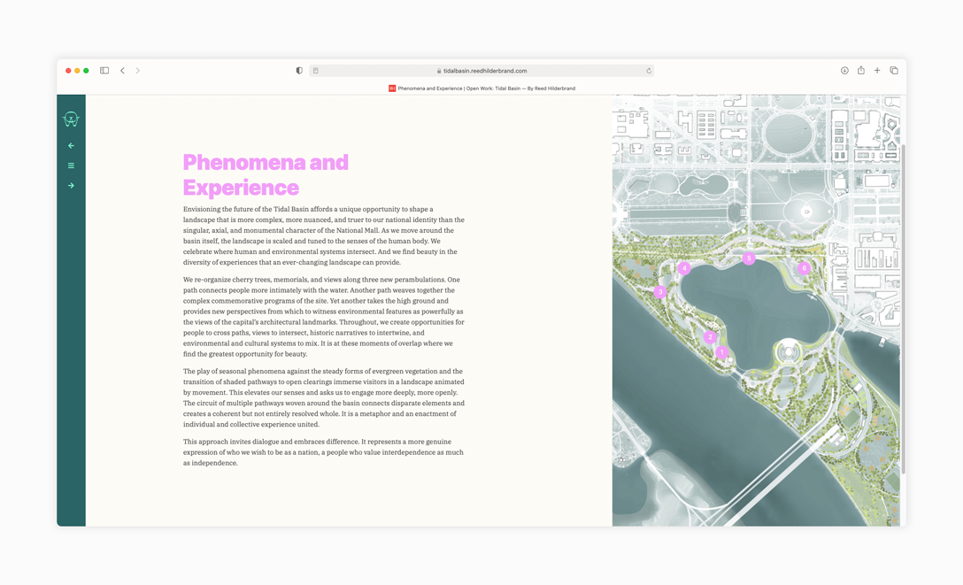Screen dimensions: 963x585
Task: Share the page with Safari's share icon
Action: click(860, 70)
